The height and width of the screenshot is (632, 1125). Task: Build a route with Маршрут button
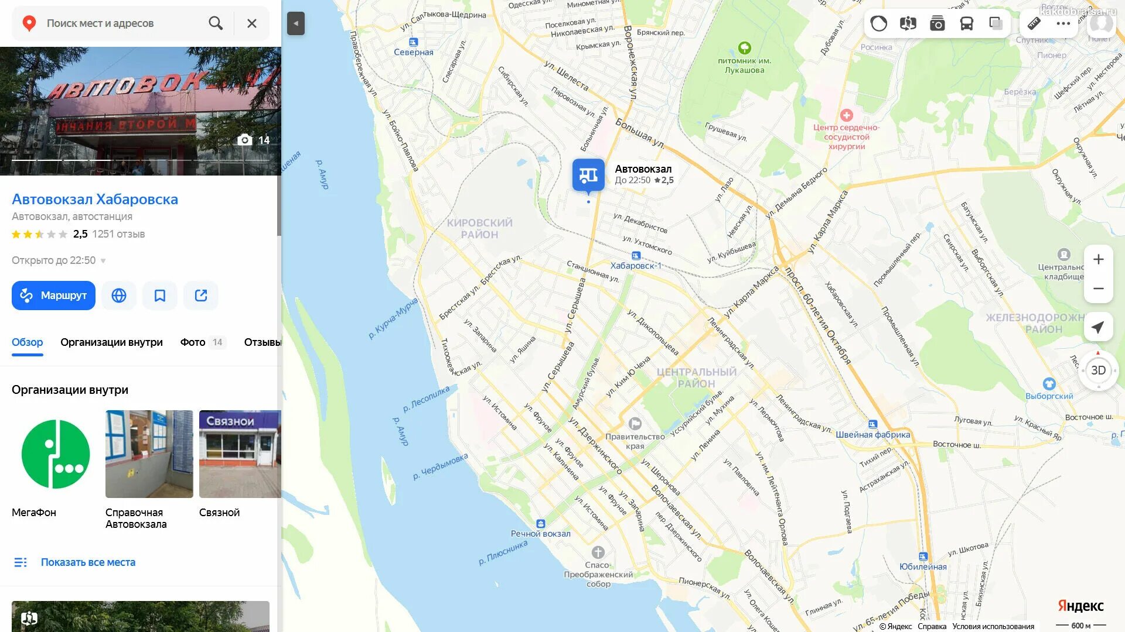coord(53,296)
